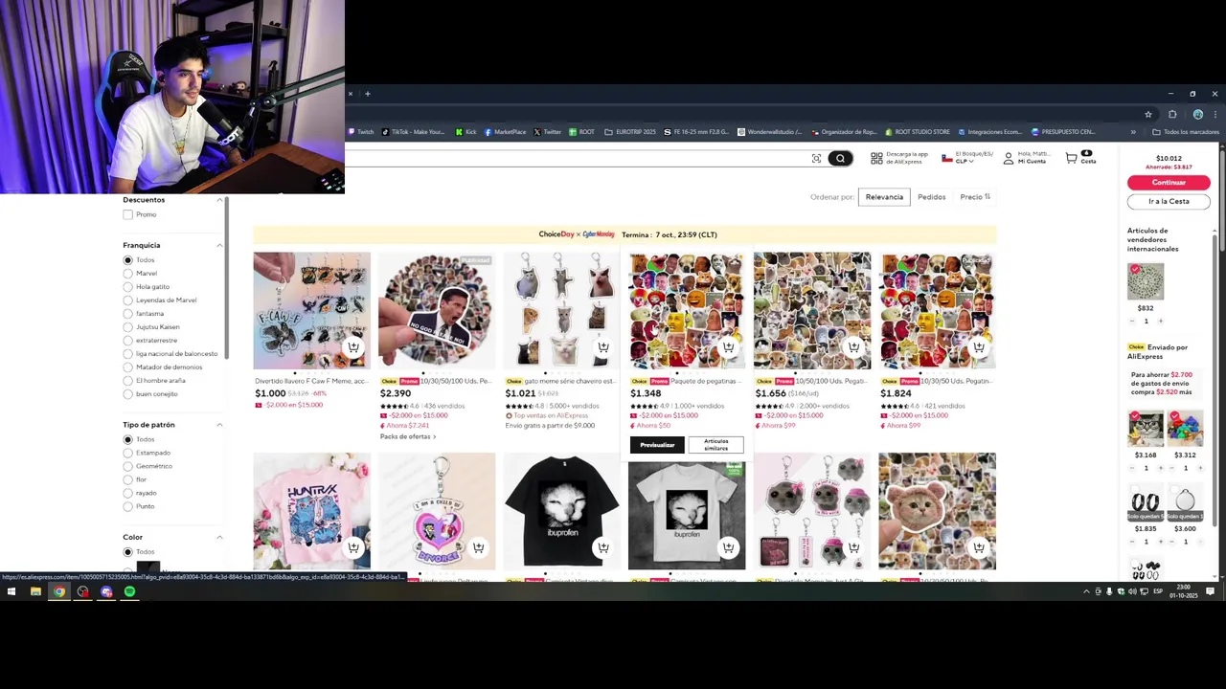Bookmark this page with the star icon
1226x689 pixels.
click(1148, 114)
